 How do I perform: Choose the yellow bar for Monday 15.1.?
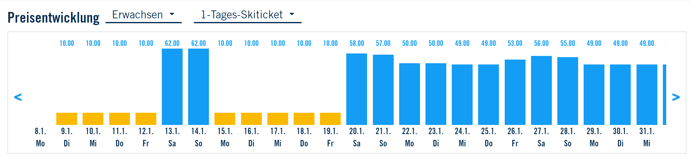[x=225, y=119]
